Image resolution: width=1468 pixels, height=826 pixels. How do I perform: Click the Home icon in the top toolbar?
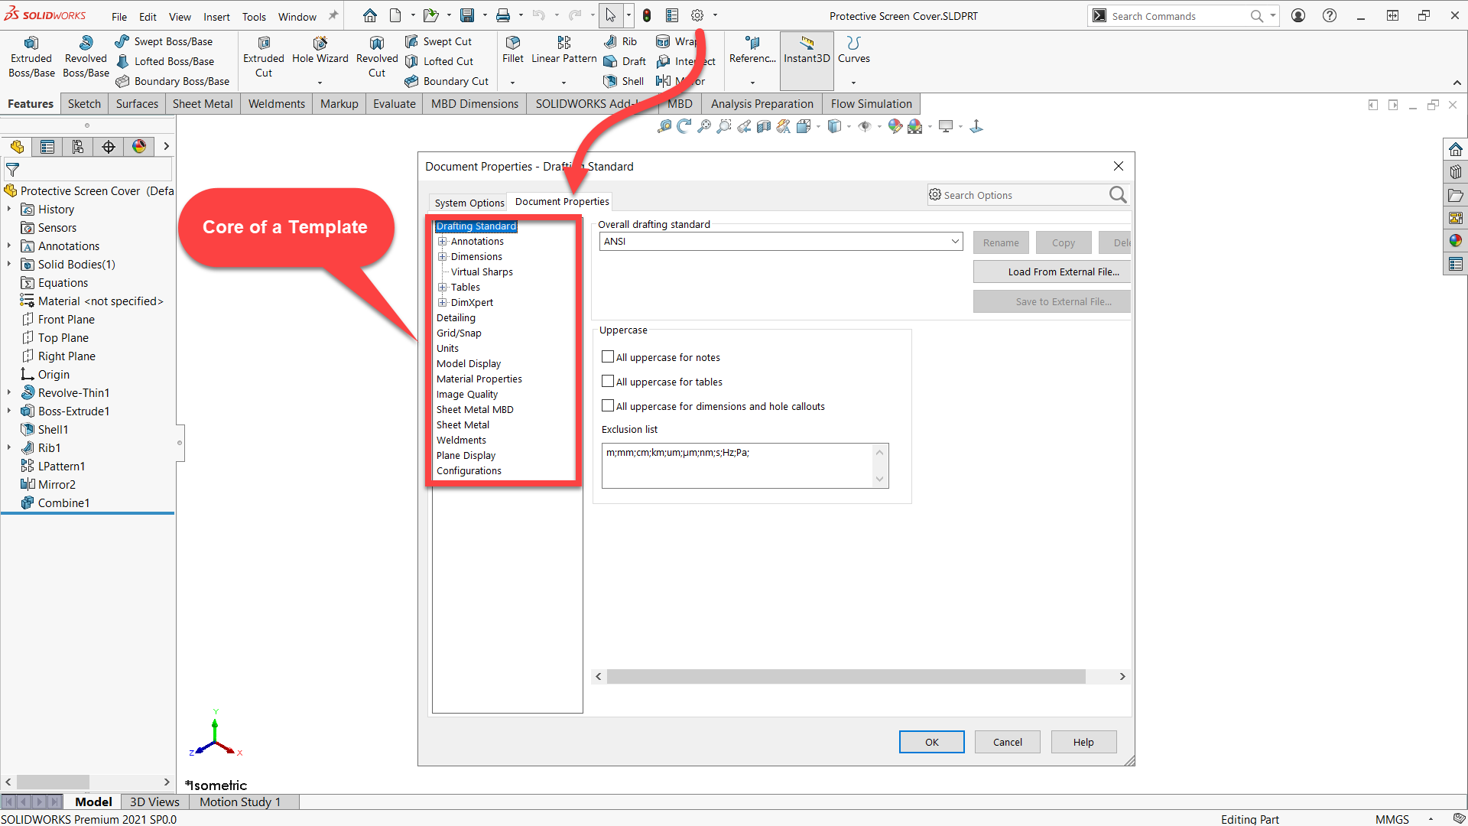coord(370,15)
